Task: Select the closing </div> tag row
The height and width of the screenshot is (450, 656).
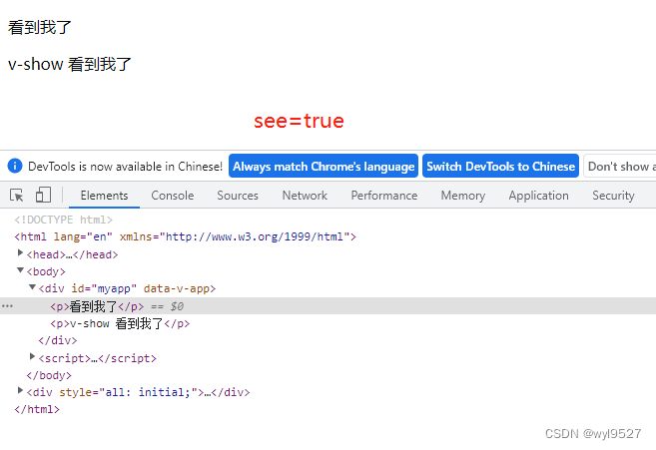Action: tap(58, 340)
